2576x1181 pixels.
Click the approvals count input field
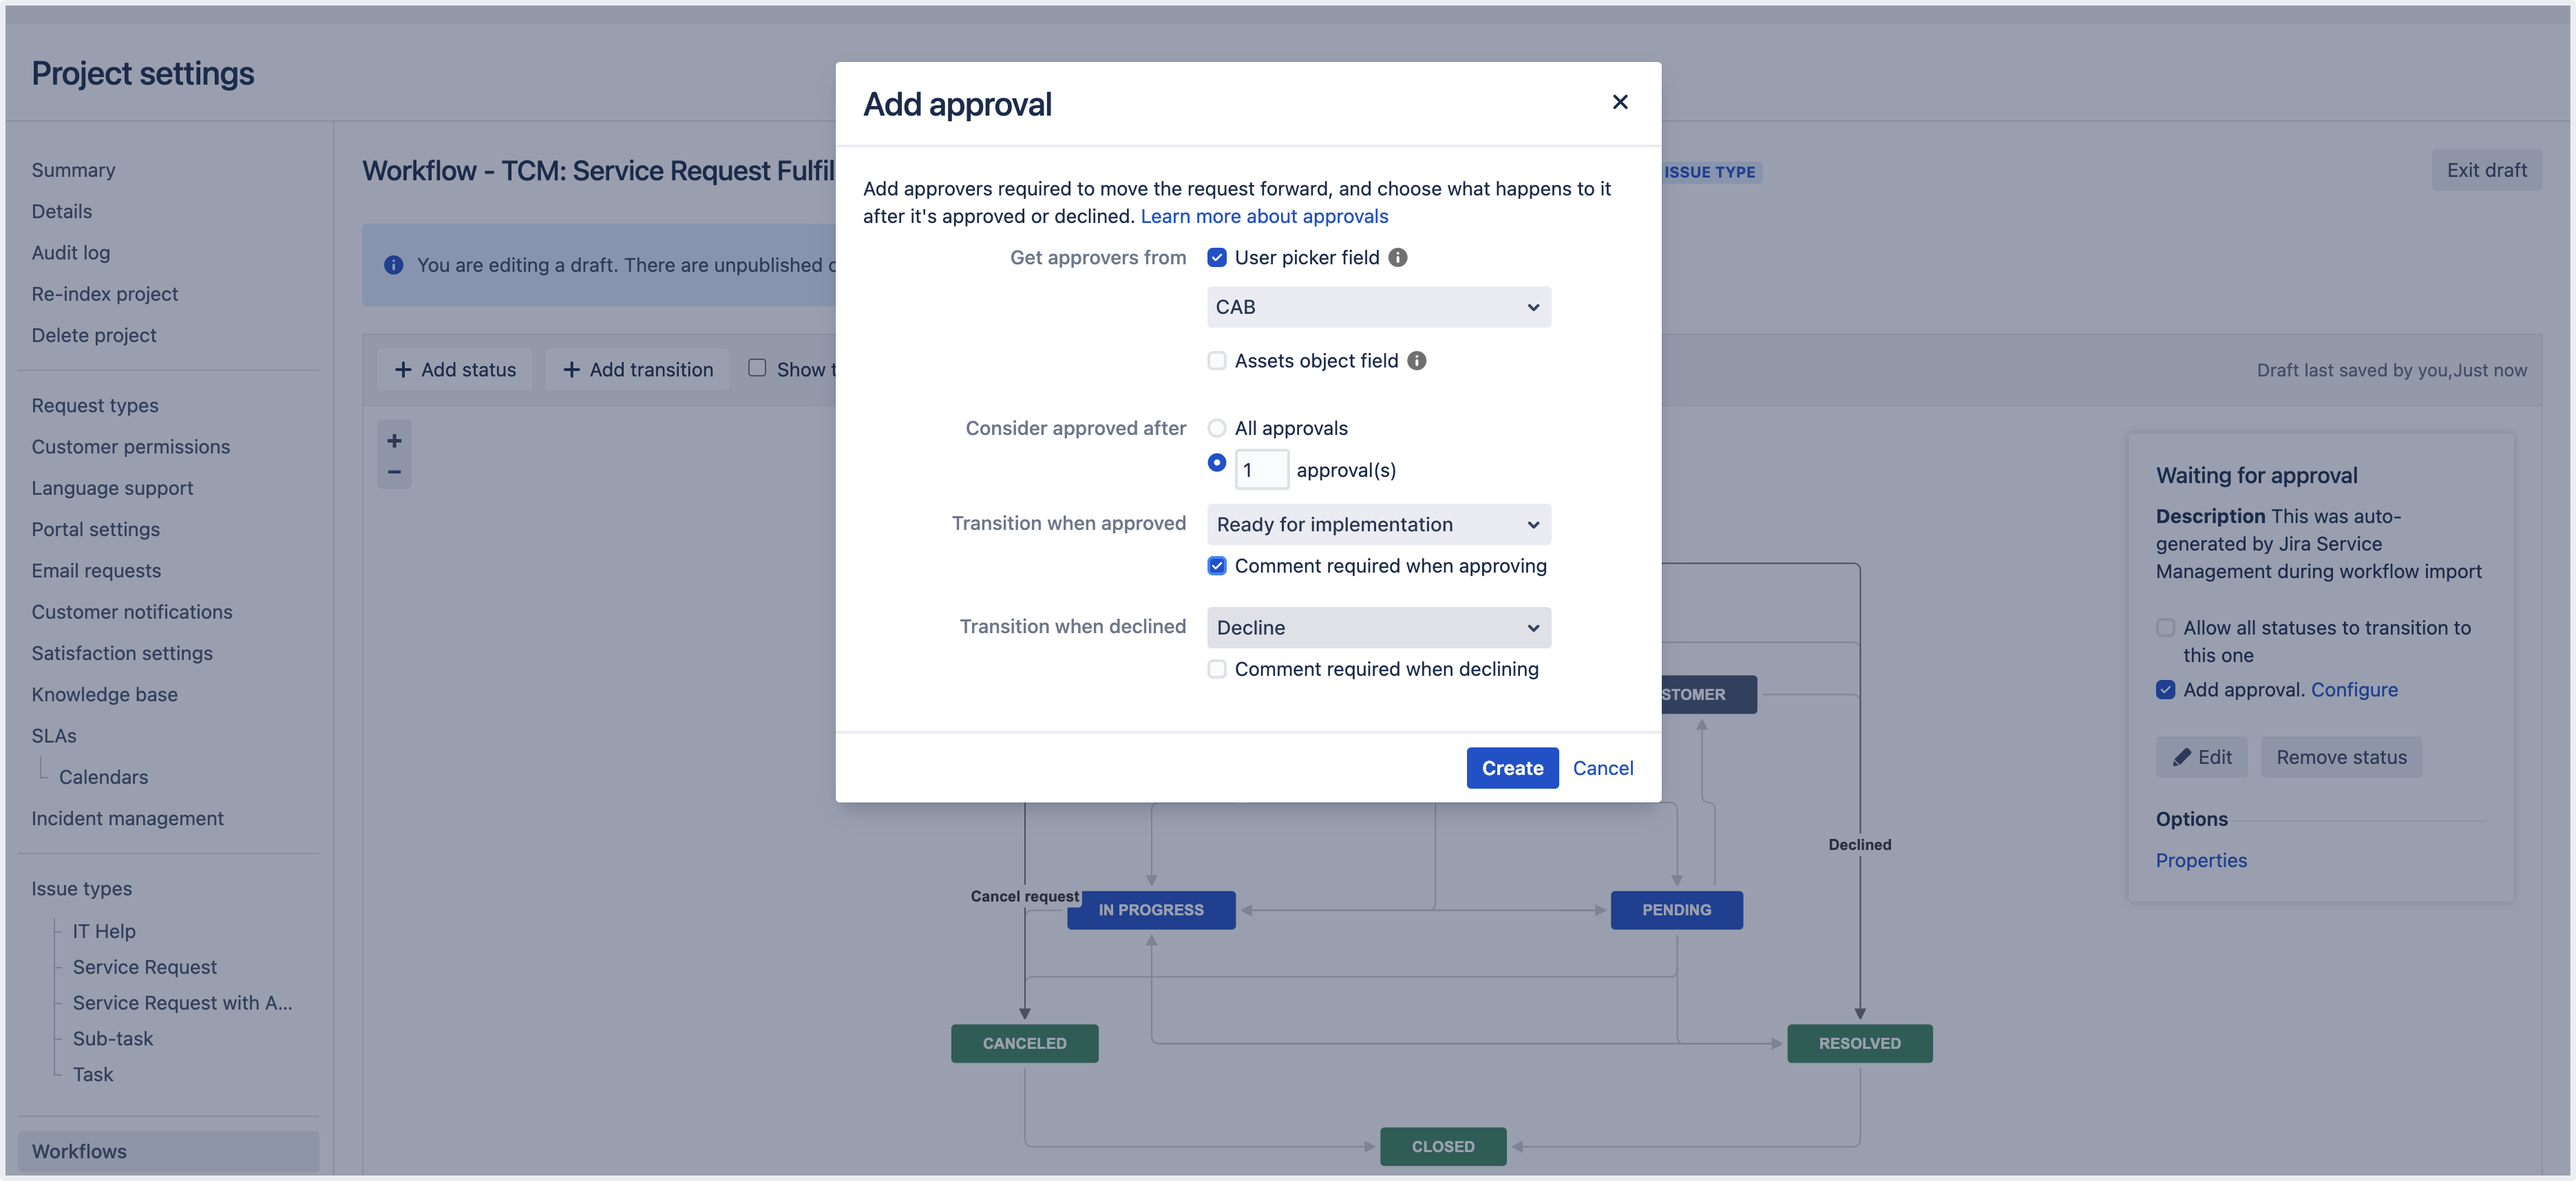coord(1261,470)
